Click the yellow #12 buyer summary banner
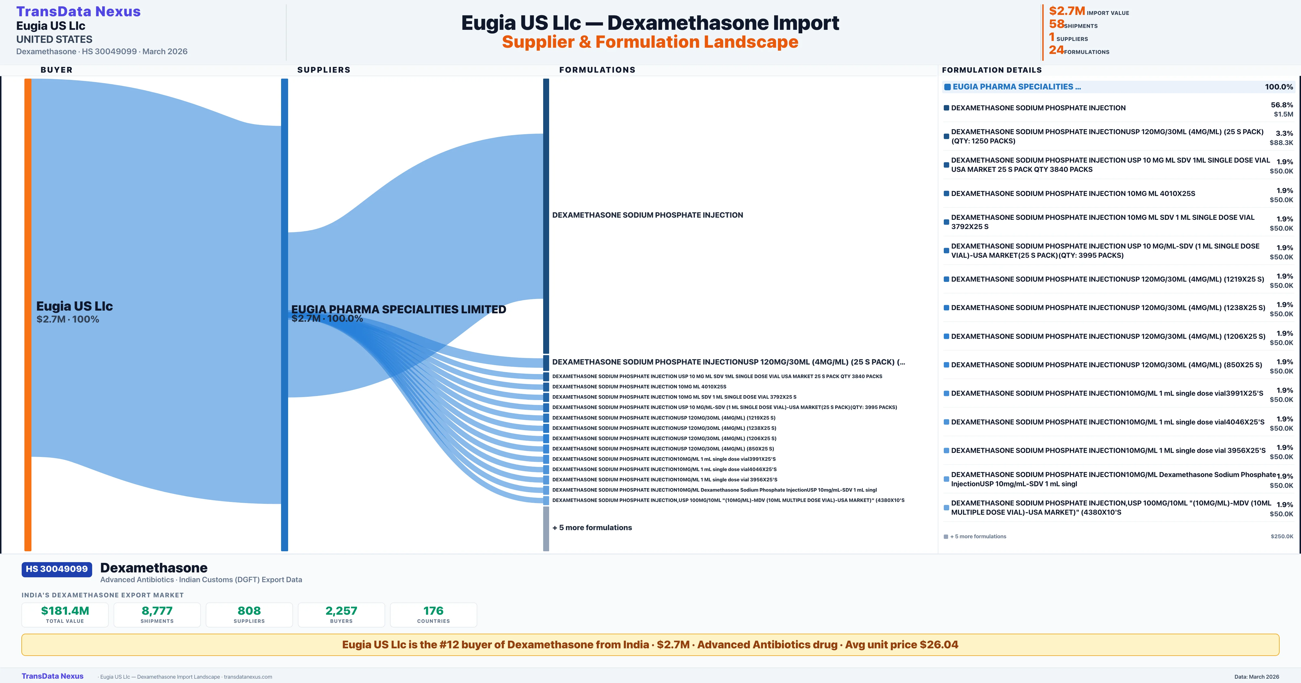 click(x=650, y=645)
